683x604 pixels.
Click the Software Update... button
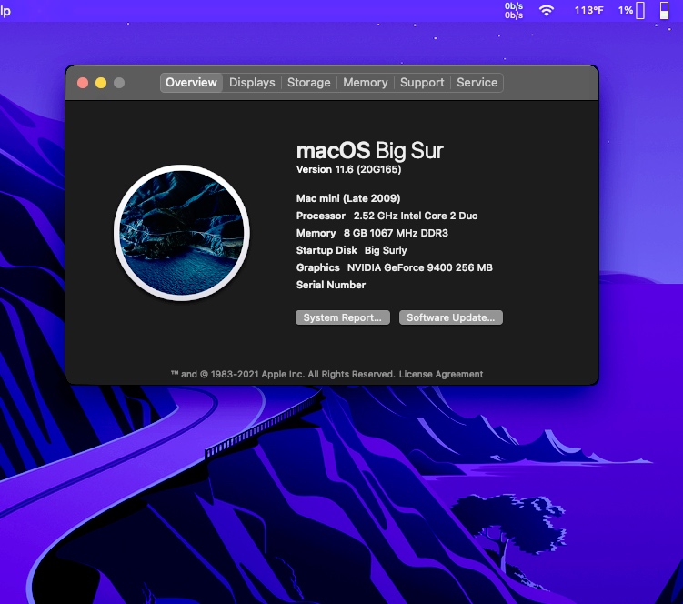451,317
